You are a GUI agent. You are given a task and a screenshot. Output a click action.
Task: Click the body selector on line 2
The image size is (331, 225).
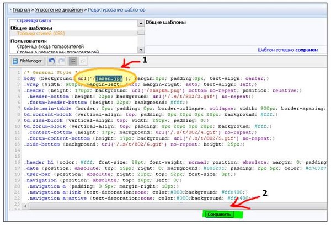(x=30, y=78)
